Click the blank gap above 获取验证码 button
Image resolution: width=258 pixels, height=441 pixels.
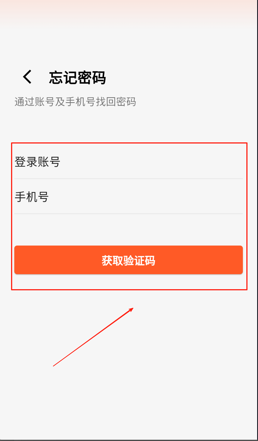tap(128, 230)
